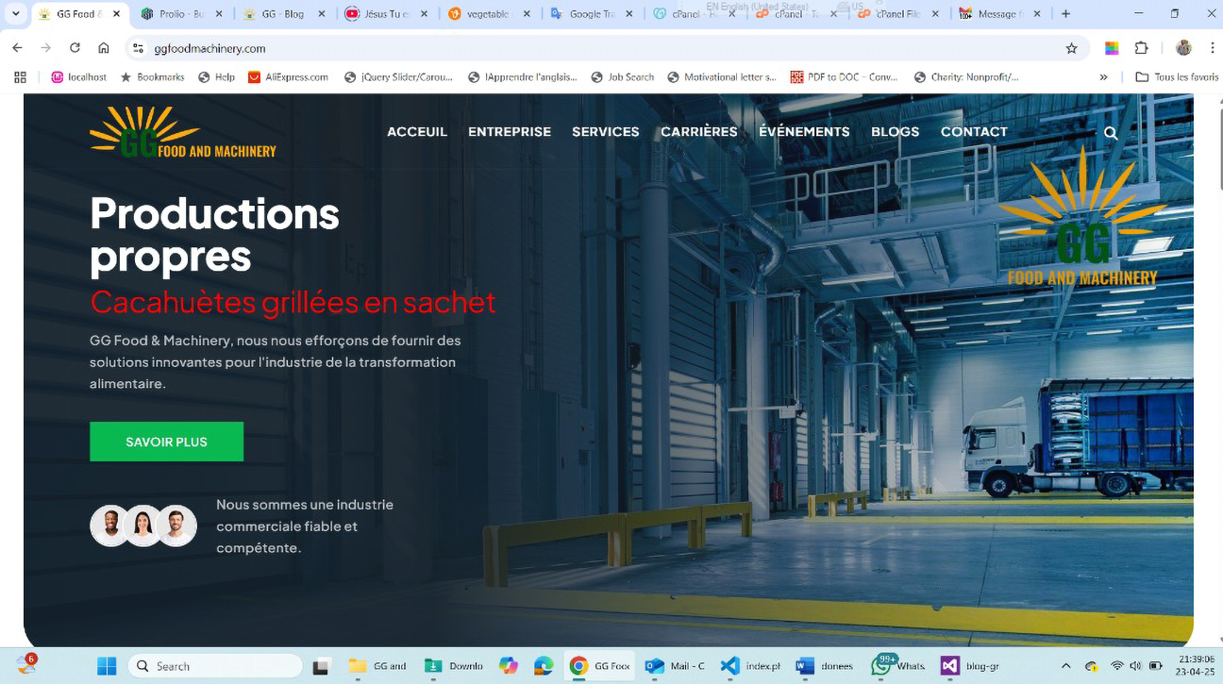1223x684 pixels.
Task: Open the browser Extensions puzzle icon
Action: (1142, 48)
